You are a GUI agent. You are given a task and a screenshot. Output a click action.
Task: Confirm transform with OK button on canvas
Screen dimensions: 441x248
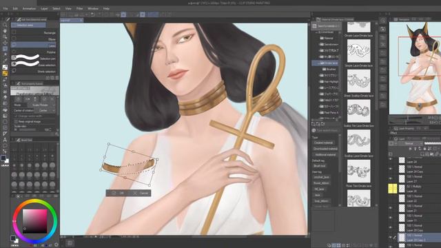(x=119, y=193)
